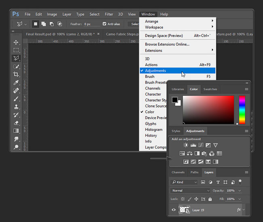Add a Color Balance adjustment
The width and height of the screenshot is (263, 222).
coord(189,153)
